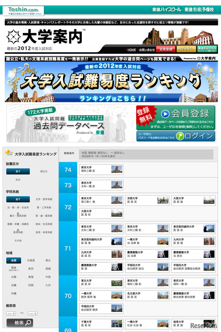Screen dimensions: 221x332
Task: Click 東京大学 理科一類 前 entry text
Action: point(180,282)
